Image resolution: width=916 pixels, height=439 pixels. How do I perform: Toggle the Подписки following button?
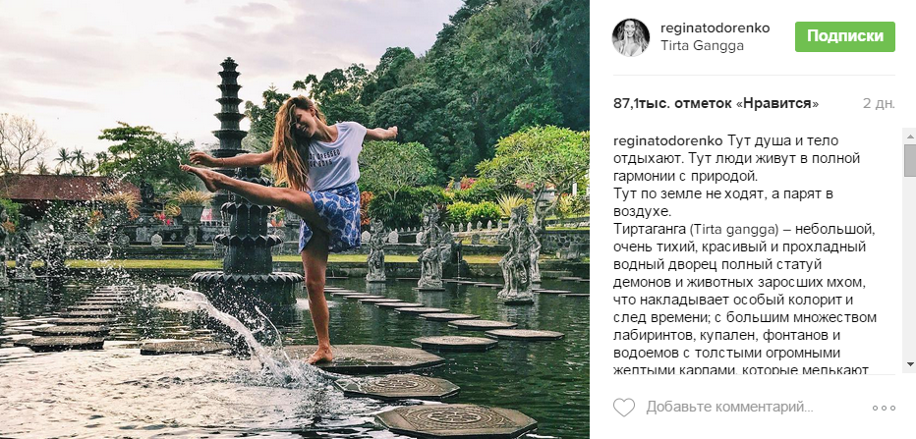(844, 36)
